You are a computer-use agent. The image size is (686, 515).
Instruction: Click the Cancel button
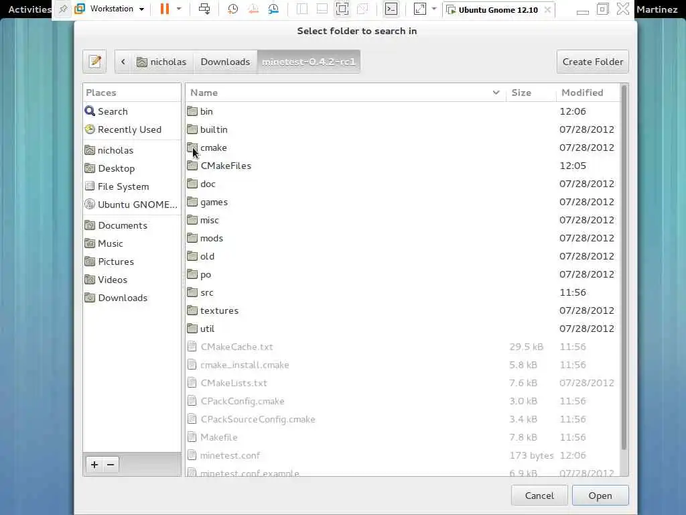(539, 496)
